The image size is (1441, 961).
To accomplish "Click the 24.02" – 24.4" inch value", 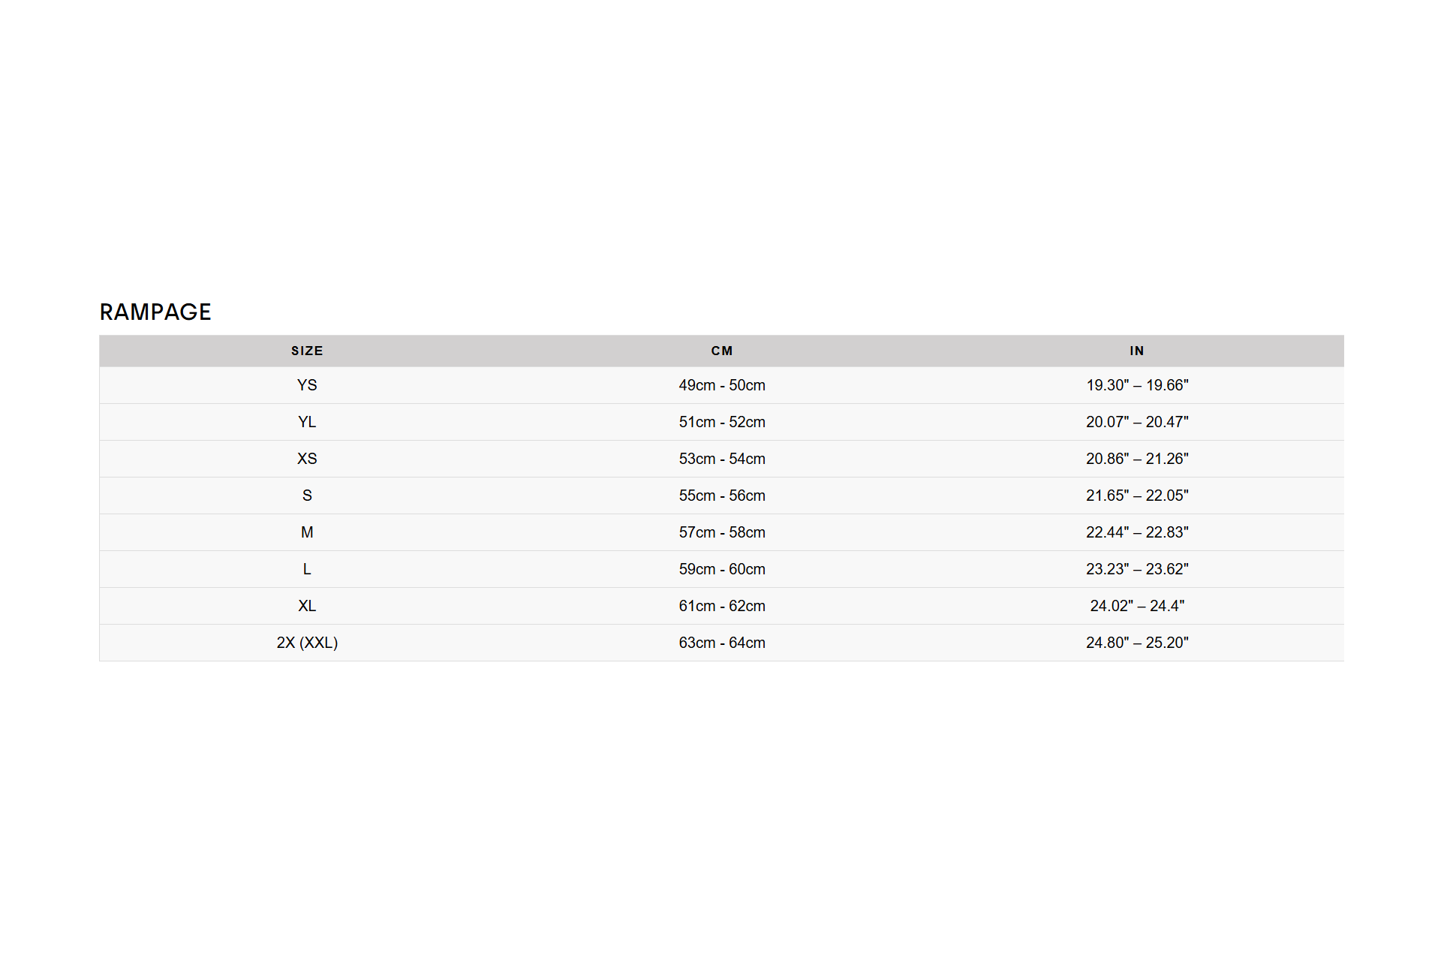I will point(1137,606).
